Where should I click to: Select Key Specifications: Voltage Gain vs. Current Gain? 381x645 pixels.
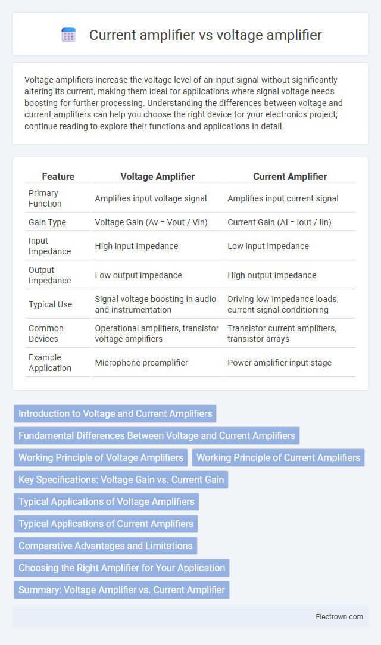click(121, 479)
